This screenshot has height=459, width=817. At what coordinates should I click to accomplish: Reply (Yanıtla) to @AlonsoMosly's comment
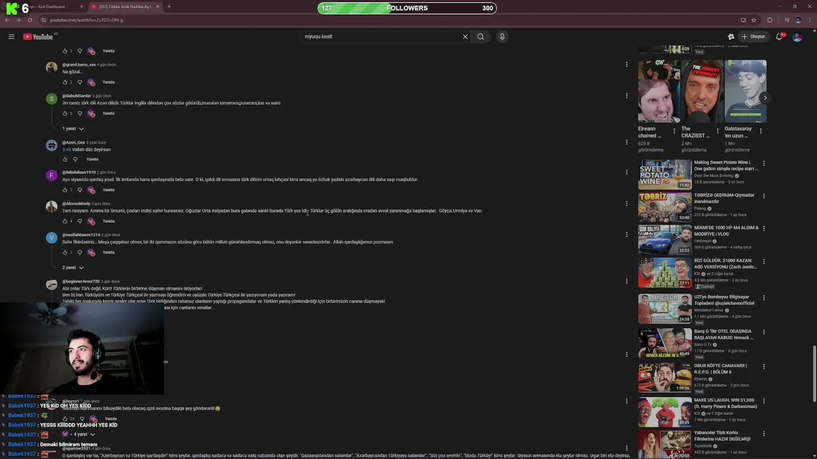[x=109, y=221]
